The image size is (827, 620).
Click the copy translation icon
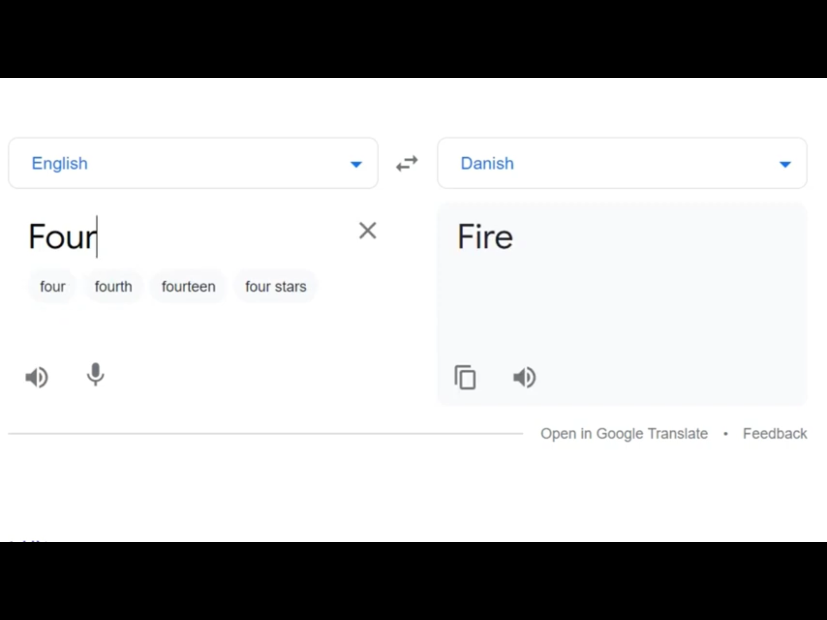click(466, 377)
